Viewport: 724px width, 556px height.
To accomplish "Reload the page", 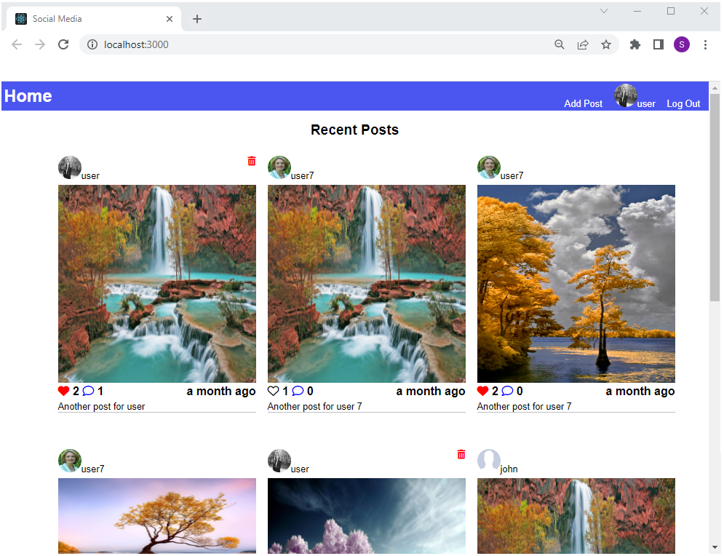I will coord(63,44).
